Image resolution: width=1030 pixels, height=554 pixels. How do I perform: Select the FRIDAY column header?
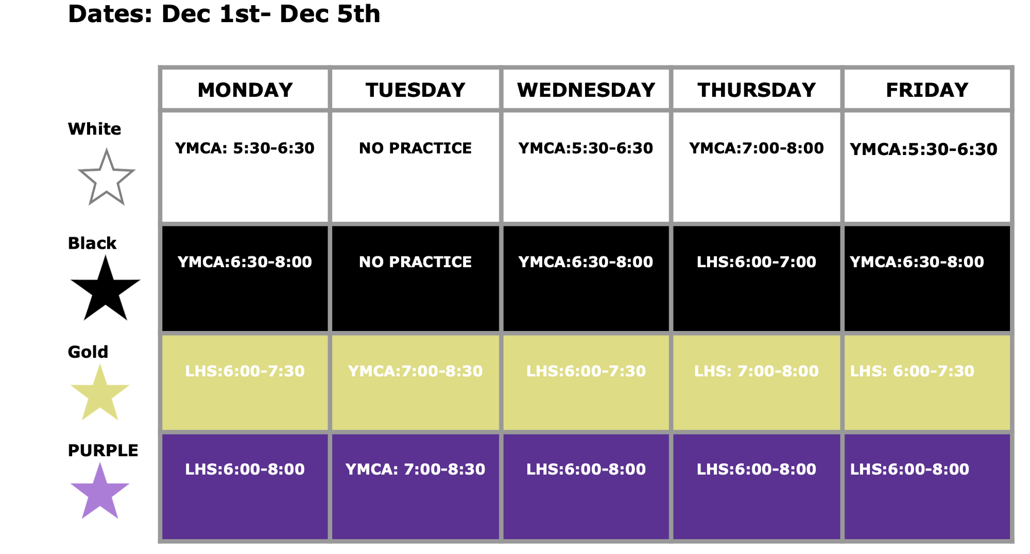point(927,90)
